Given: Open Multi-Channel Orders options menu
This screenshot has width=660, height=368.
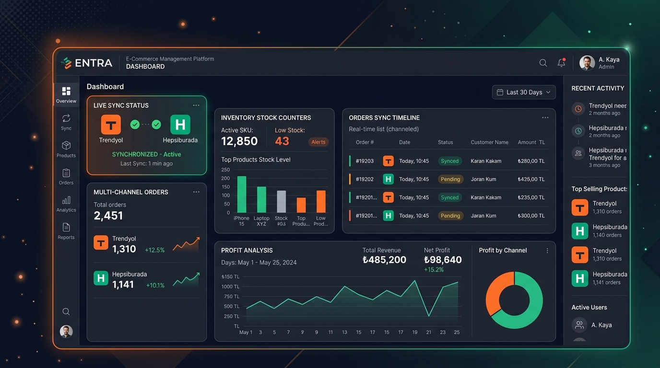Looking at the screenshot, I should coord(196,192).
